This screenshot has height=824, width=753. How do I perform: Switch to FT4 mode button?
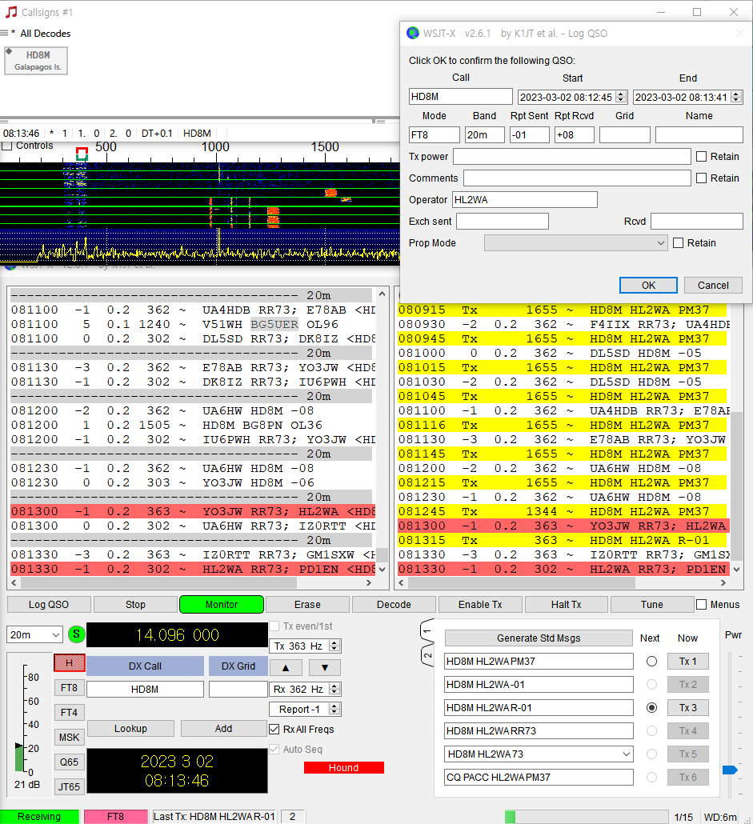pyautogui.click(x=70, y=712)
